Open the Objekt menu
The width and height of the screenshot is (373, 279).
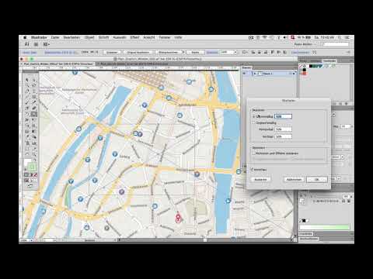click(89, 37)
